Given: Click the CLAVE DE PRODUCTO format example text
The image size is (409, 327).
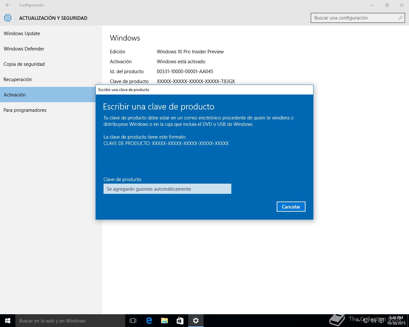Looking at the screenshot, I should 166,143.
